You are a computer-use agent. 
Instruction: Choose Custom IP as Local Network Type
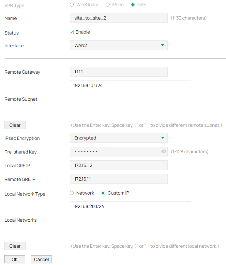(103, 193)
